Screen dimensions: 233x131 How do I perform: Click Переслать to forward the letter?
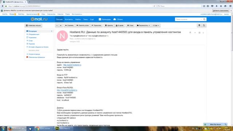point(96,25)
